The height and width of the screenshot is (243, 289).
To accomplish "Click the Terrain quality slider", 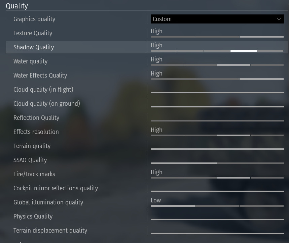I will (x=217, y=149).
